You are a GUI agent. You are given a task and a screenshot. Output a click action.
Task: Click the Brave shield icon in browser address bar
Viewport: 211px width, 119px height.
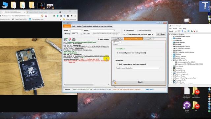pos(42,16)
